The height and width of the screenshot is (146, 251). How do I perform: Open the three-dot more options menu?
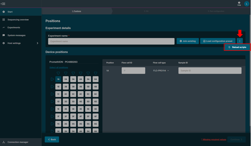(240, 41)
